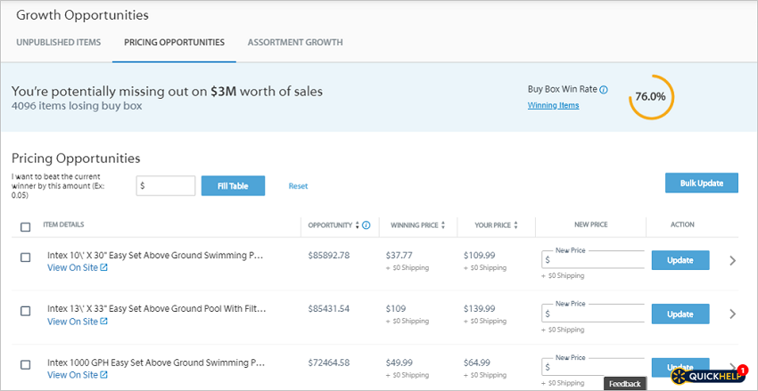The width and height of the screenshot is (758, 391).
Task: Toggle the select-all checkbox in table header
Action: [26, 227]
